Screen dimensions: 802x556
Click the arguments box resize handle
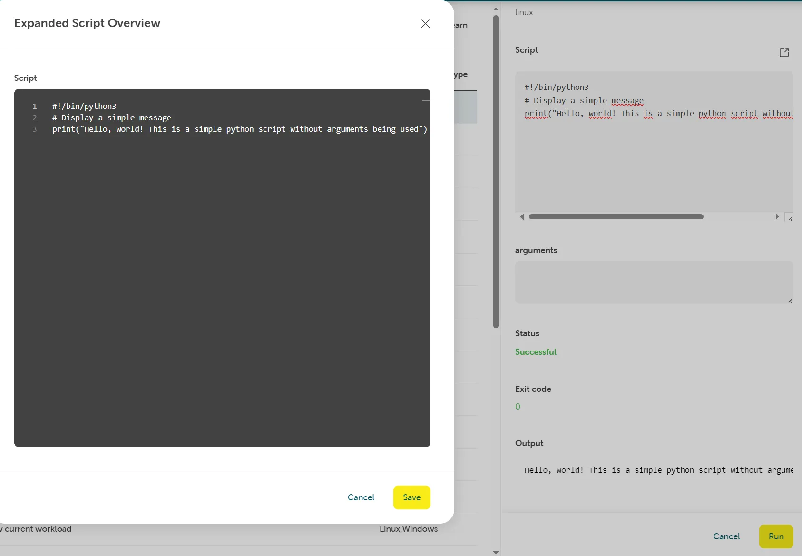pos(790,301)
